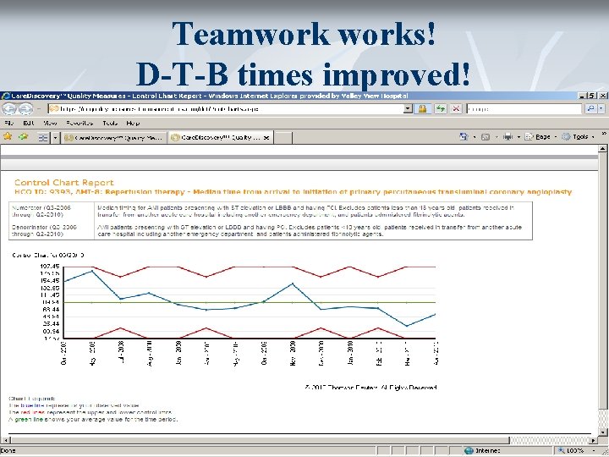Click the Home icon in command bar
Viewport: 609px width, 457px height.
464,136
